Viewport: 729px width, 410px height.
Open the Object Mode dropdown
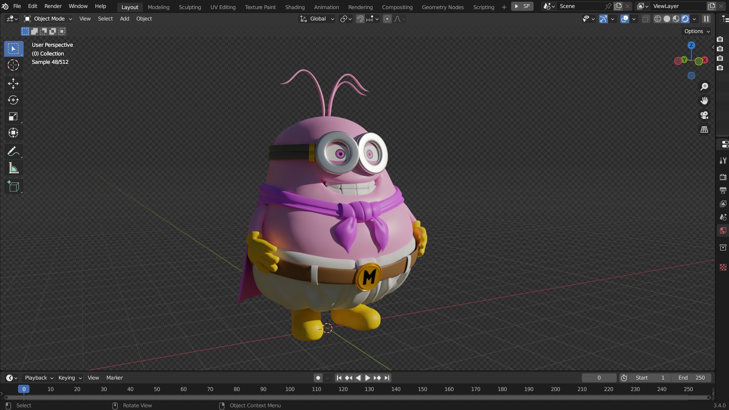(48, 19)
